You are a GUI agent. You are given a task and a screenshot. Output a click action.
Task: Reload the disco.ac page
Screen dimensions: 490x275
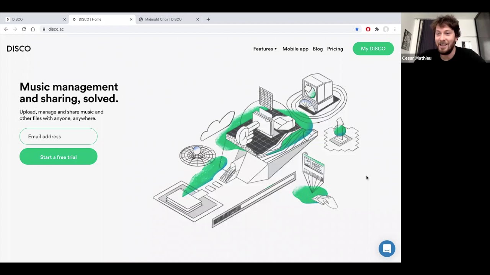(x=24, y=29)
